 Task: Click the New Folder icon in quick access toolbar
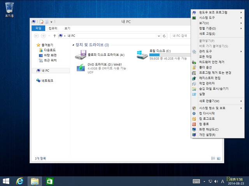(47, 22)
